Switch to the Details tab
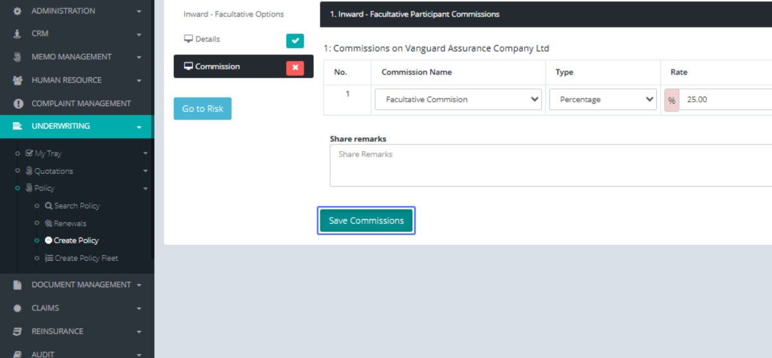 (x=207, y=39)
